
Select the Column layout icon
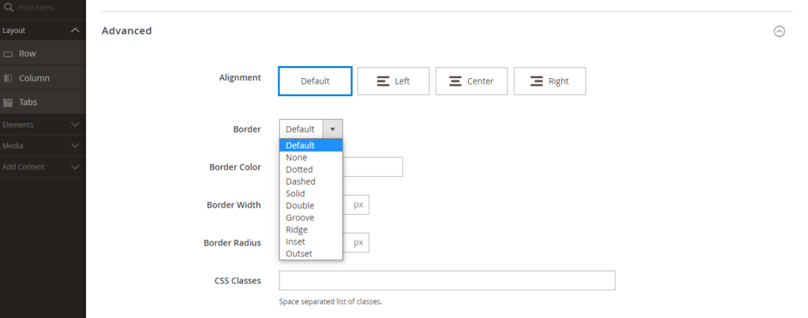[x=8, y=78]
